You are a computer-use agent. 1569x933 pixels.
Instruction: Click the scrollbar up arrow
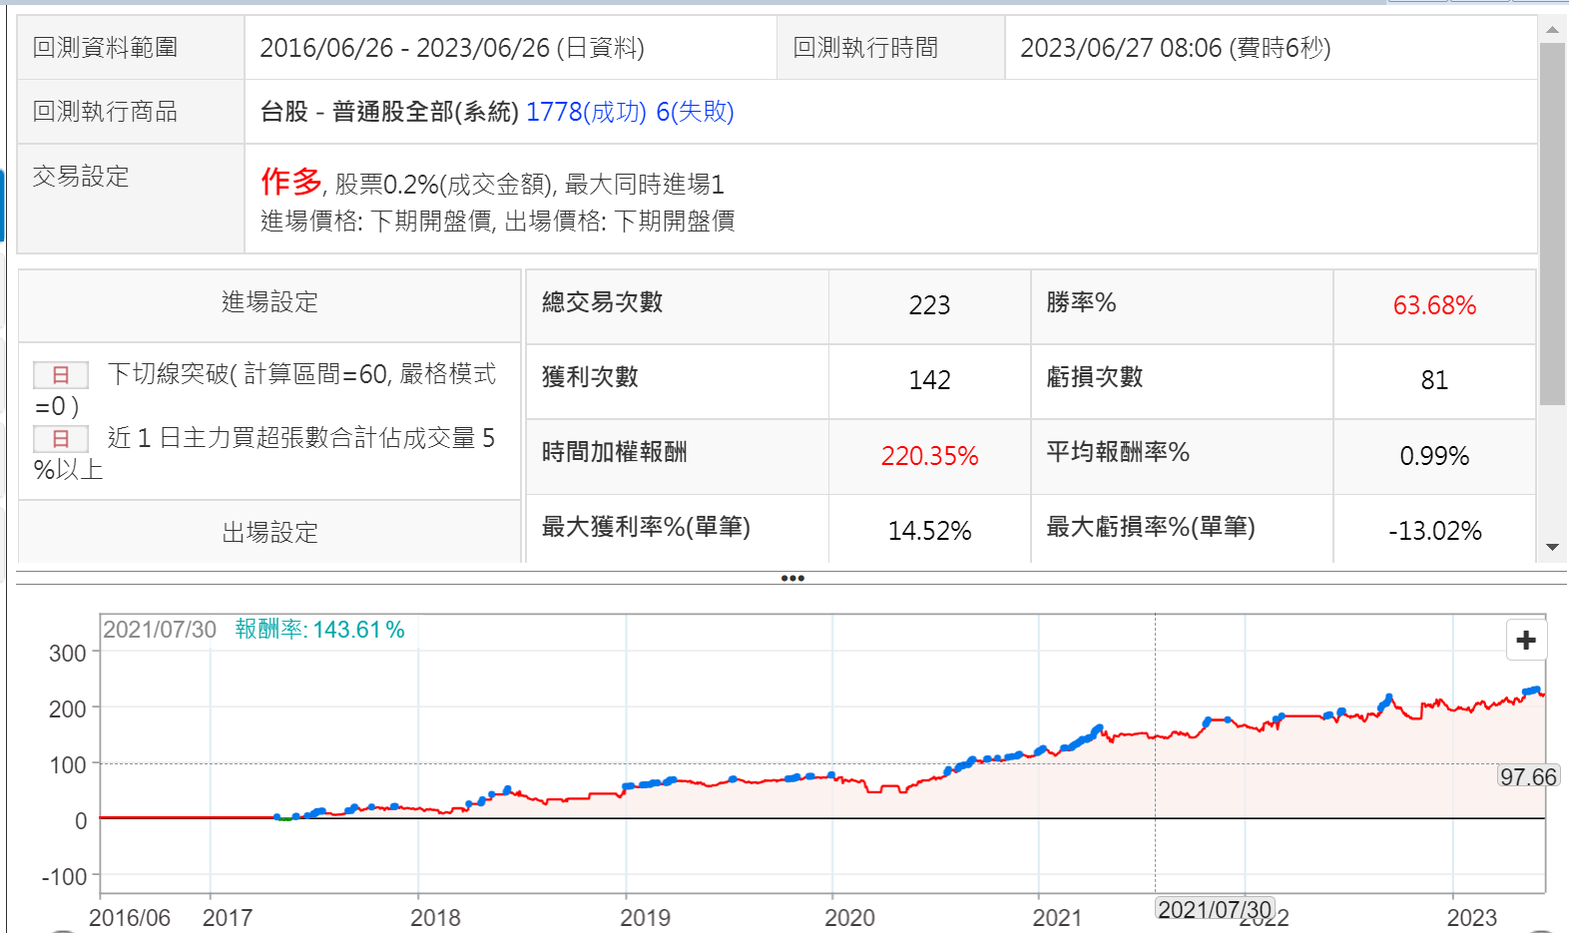pos(1552,29)
